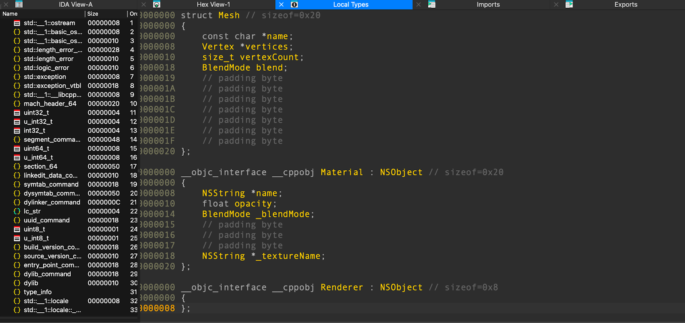Image resolution: width=685 pixels, height=323 pixels.
Task: Click the union icon beside lc_str
Action: (x=17, y=211)
